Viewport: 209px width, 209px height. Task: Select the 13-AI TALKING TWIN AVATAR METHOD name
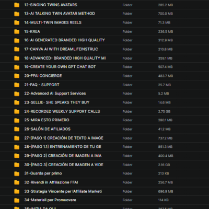tap(60, 14)
